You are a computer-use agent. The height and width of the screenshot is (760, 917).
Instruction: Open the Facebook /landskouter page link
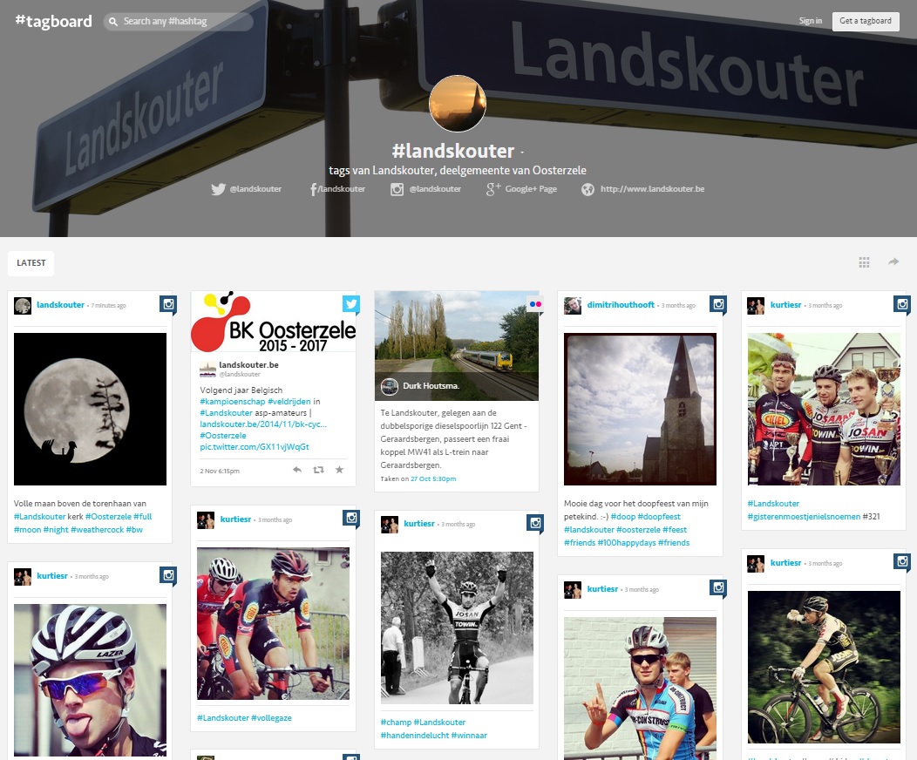click(x=337, y=189)
